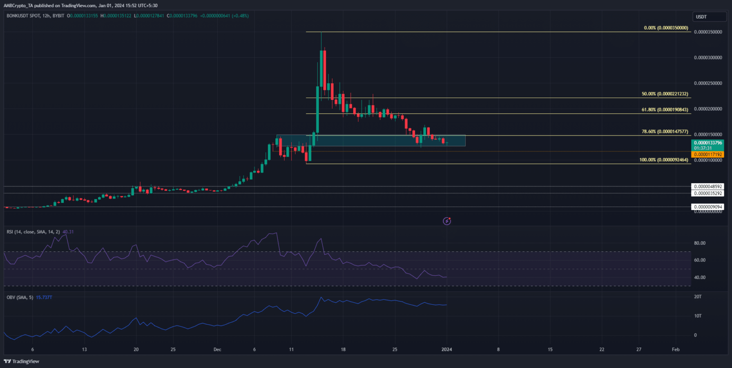The width and height of the screenshot is (732, 368).
Task: Select the RSI indicator legend label
Action: (x=32, y=232)
